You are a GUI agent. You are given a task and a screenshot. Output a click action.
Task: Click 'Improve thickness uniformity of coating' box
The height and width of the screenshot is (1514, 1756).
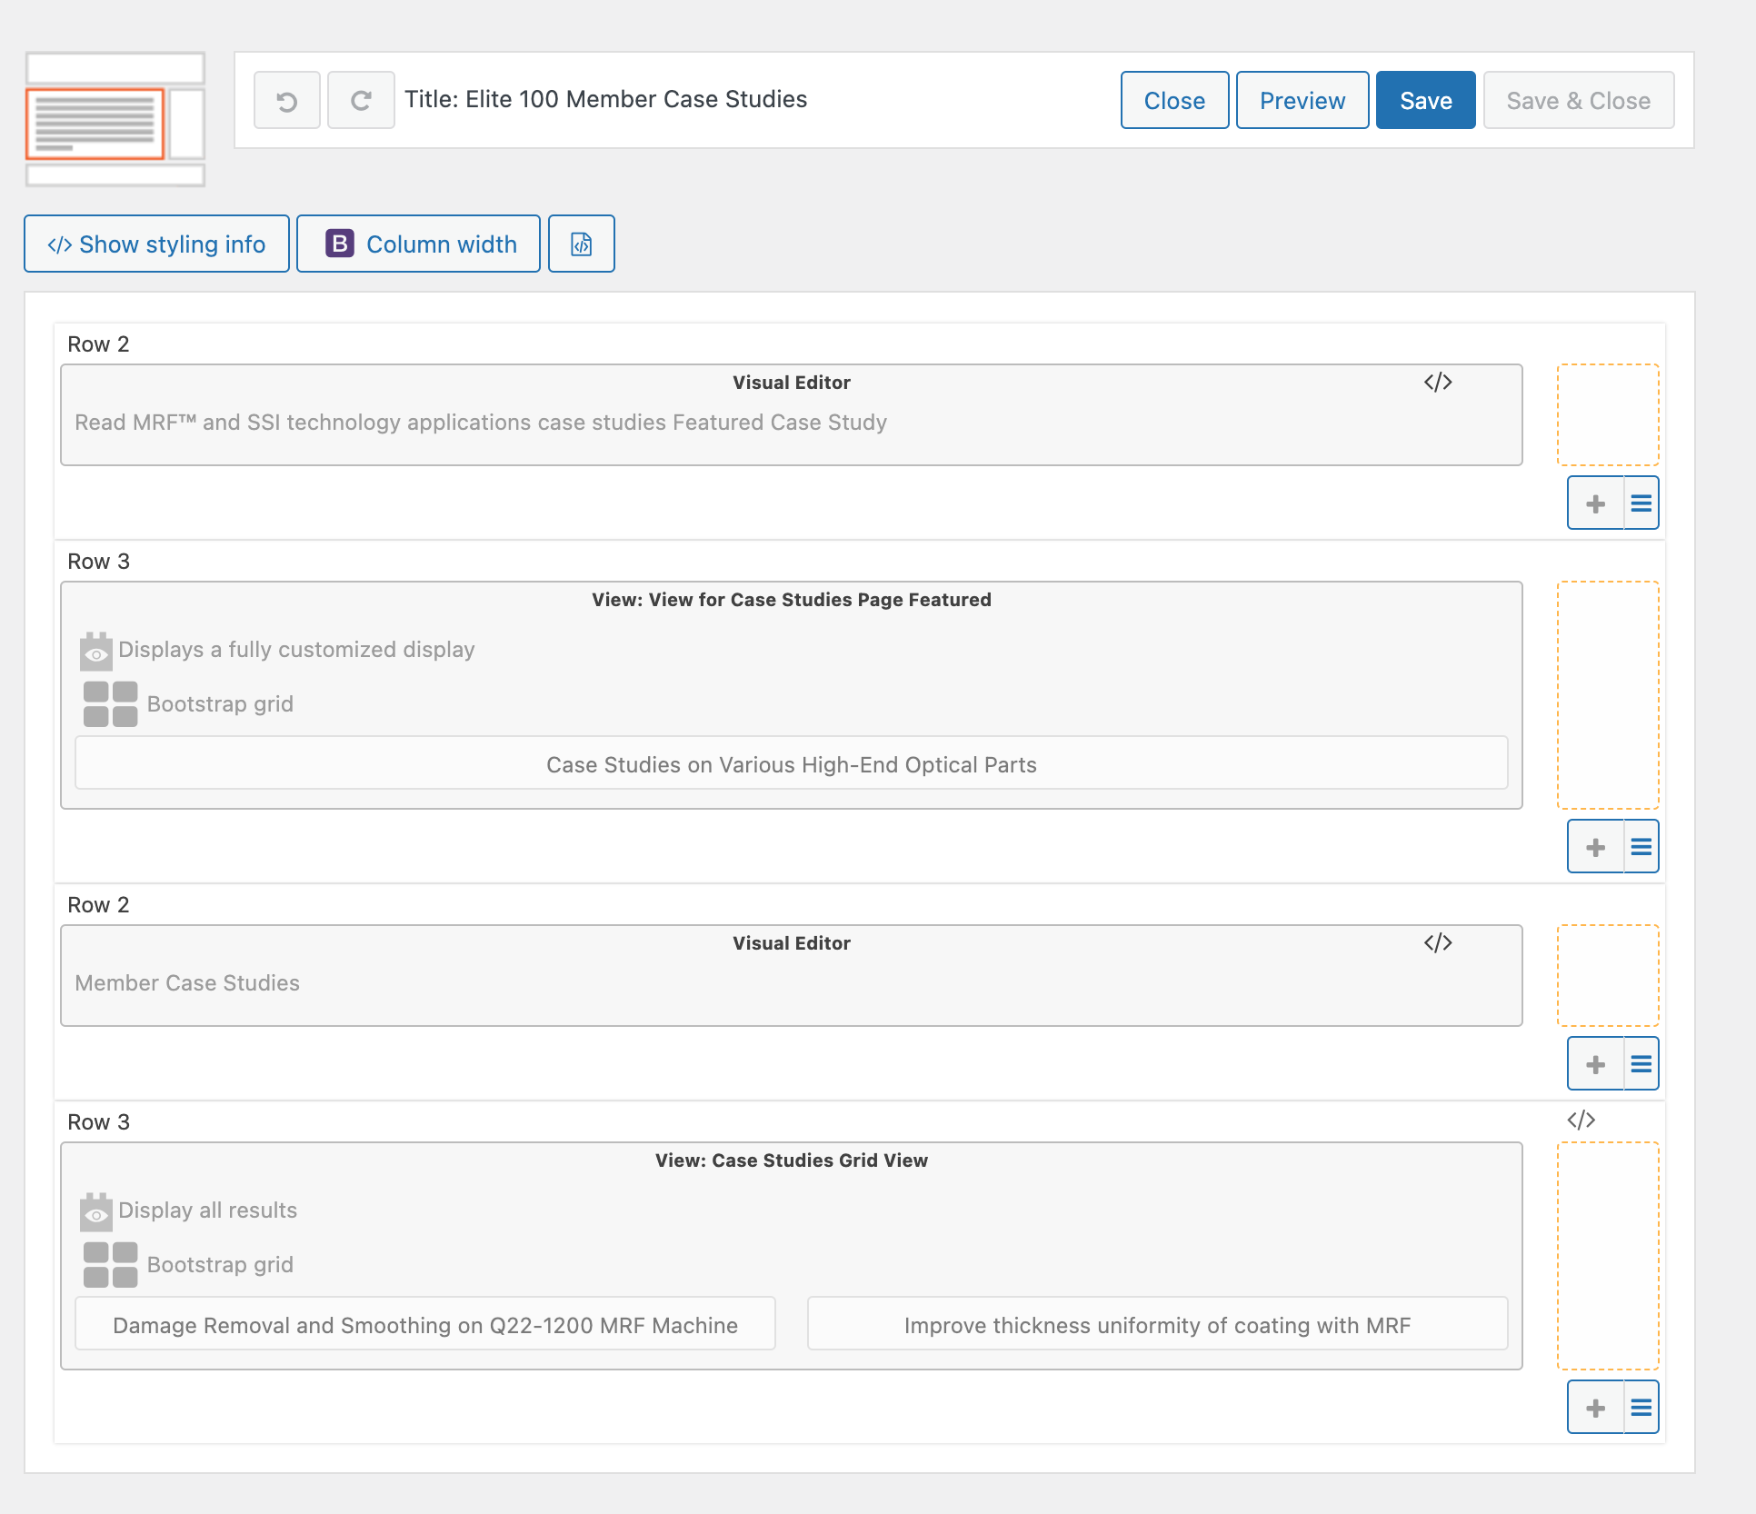coord(1158,1324)
